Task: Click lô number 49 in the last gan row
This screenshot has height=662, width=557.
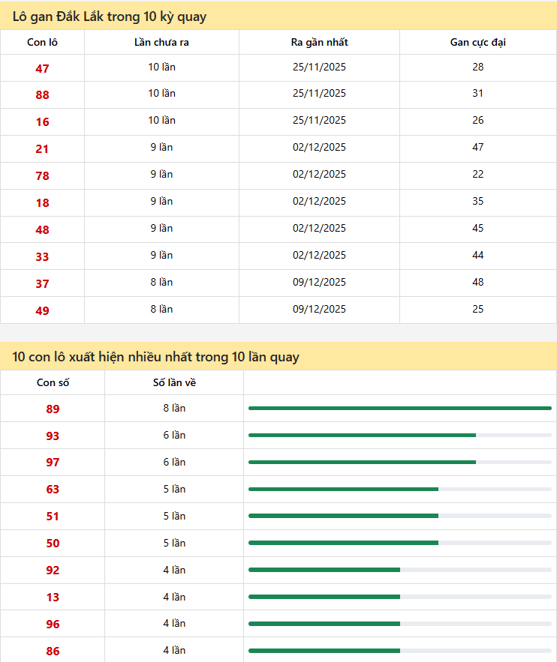Action: (42, 311)
